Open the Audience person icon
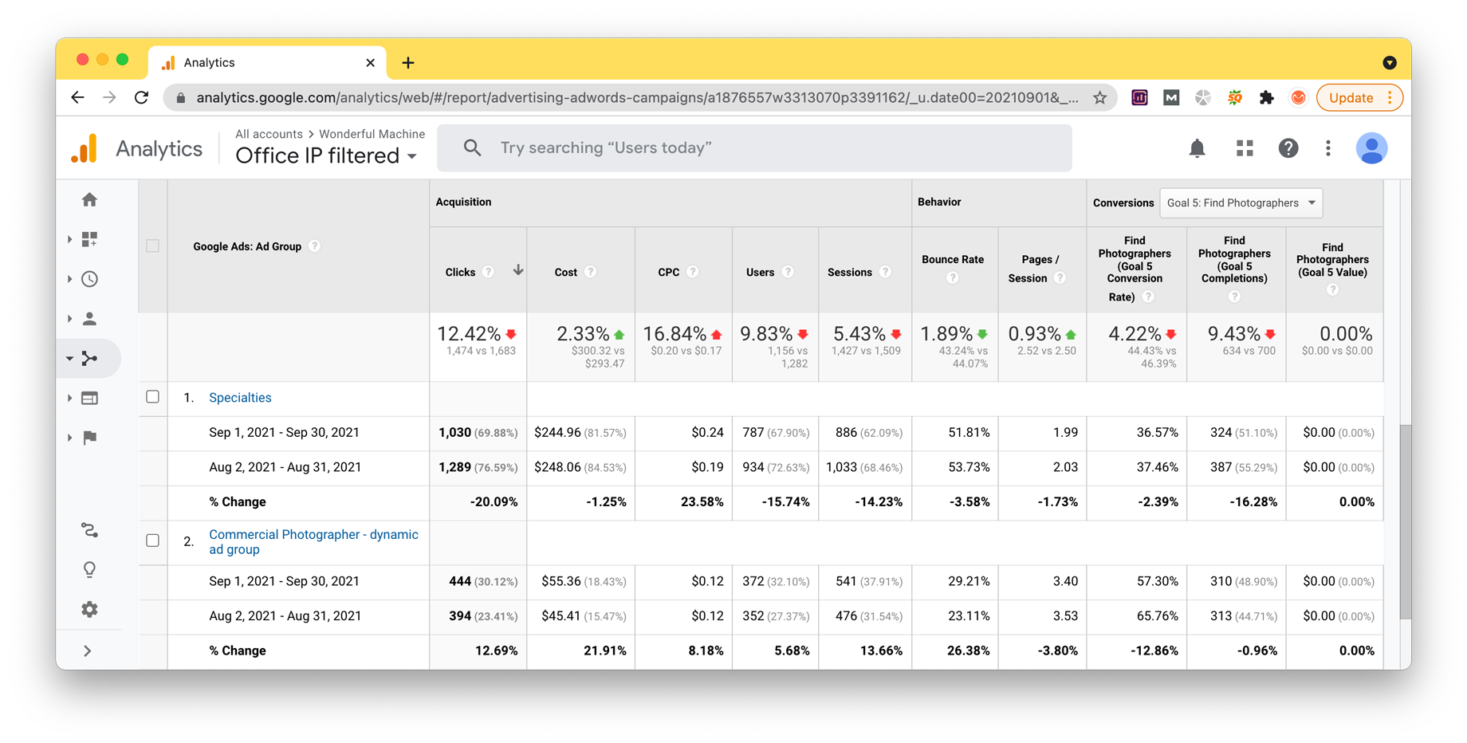This screenshot has width=1467, height=743. (x=89, y=319)
